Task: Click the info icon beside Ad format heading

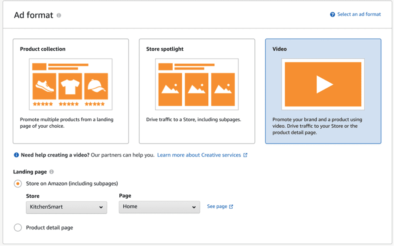Action: click(59, 15)
